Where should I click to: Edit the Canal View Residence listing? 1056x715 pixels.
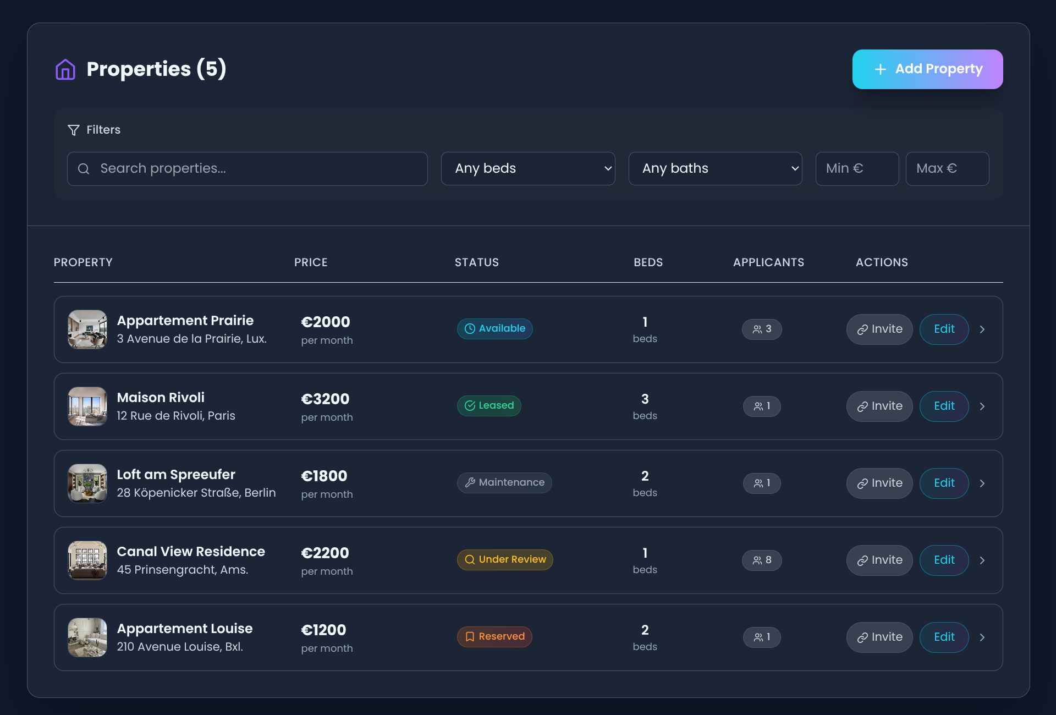tap(944, 560)
